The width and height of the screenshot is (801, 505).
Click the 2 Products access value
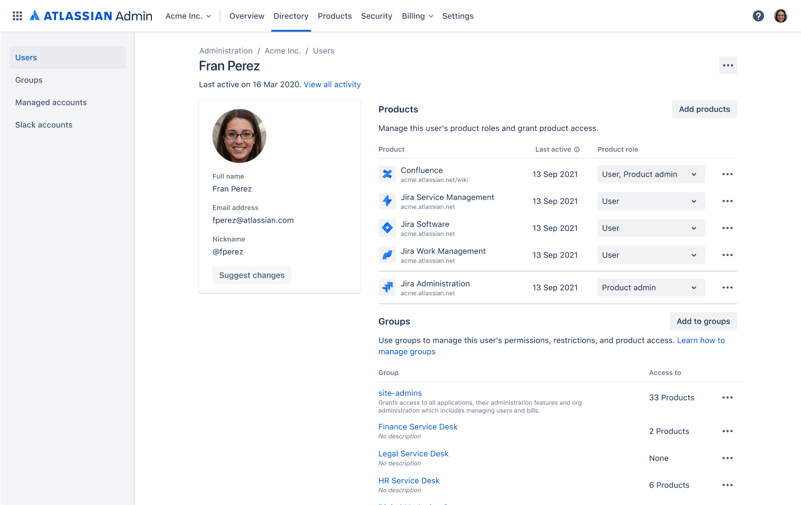[x=669, y=431]
